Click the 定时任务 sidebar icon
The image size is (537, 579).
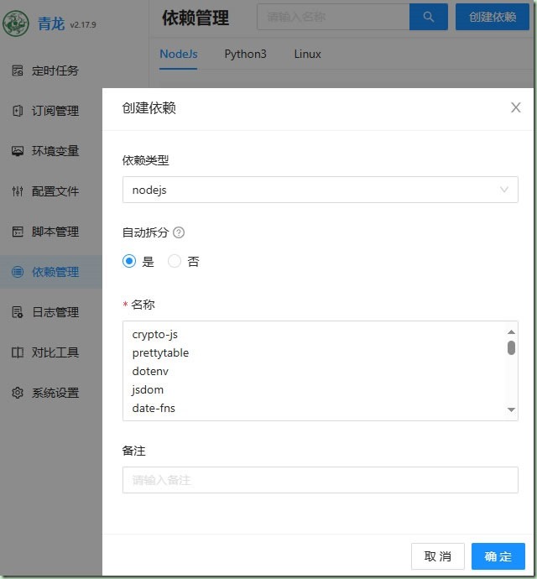click(x=18, y=70)
